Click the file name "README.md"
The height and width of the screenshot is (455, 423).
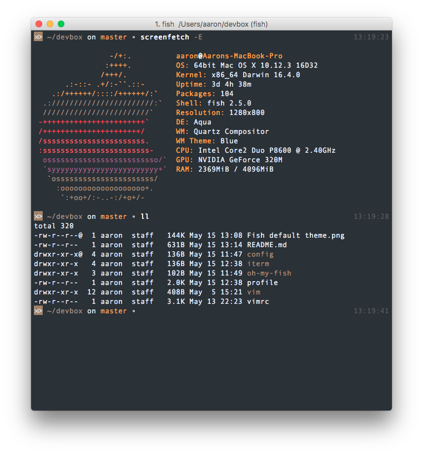point(267,245)
